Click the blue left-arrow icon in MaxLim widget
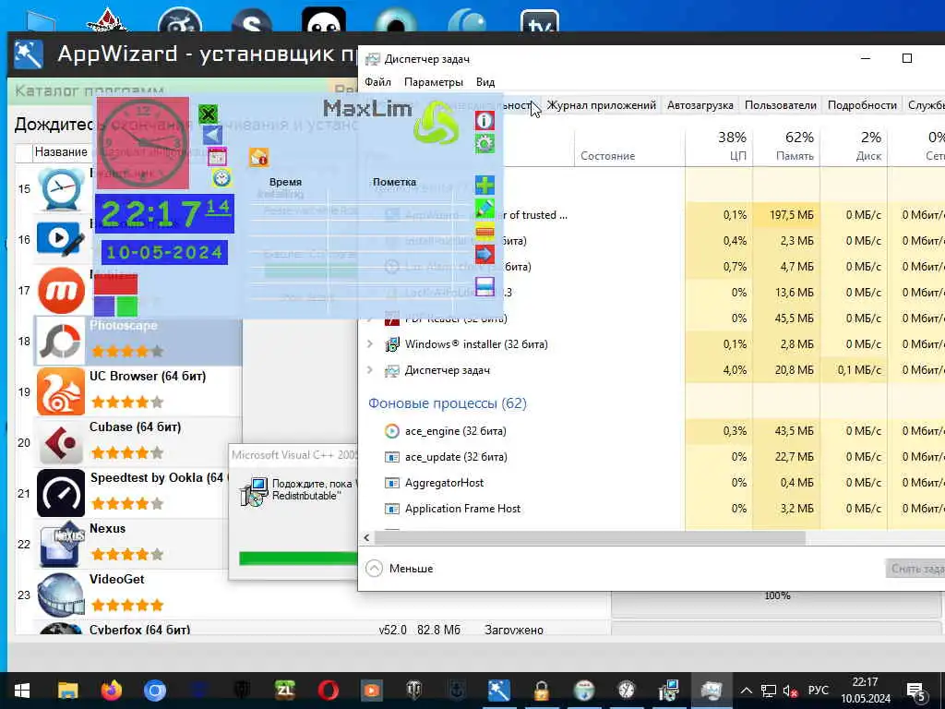The image size is (945, 709). pos(212,135)
